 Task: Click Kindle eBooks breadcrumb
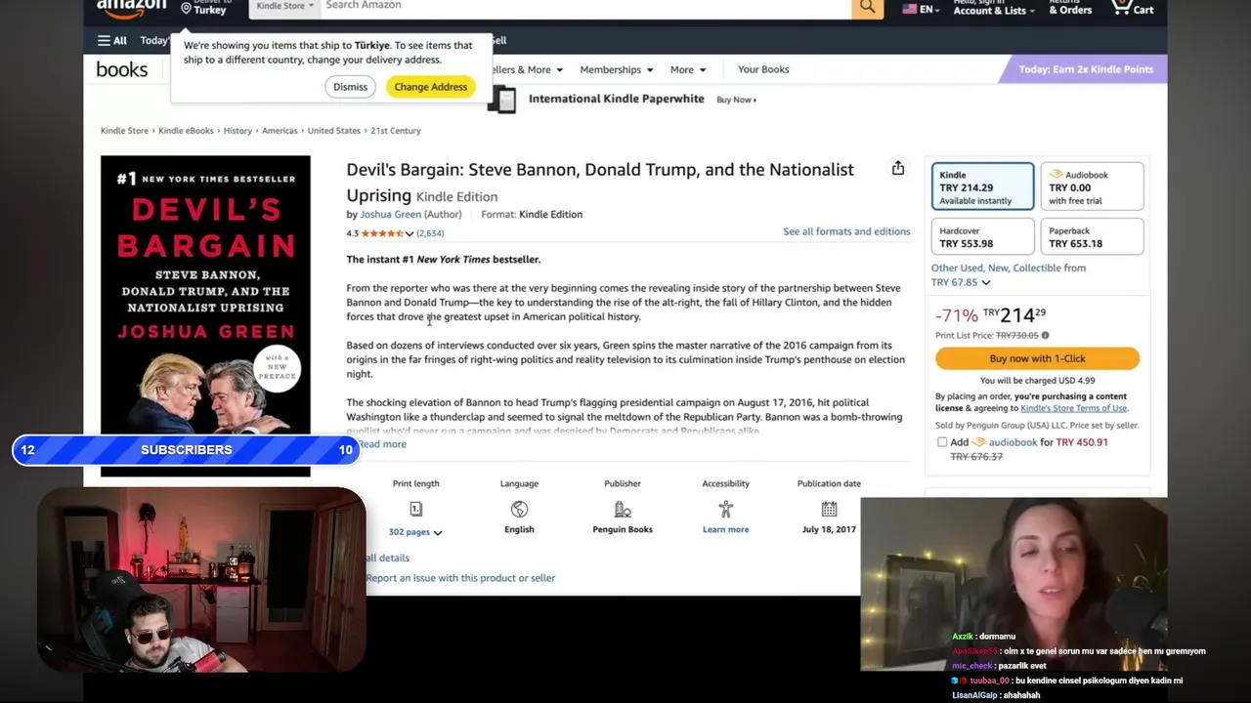pyautogui.click(x=186, y=131)
